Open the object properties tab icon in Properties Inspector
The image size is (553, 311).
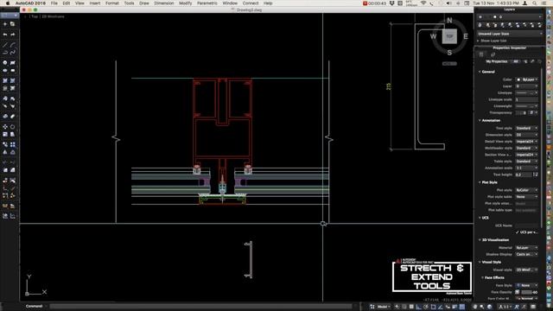[x=481, y=54]
